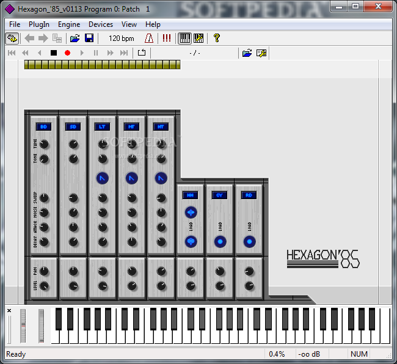The height and width of the screenshot is (364, 397).
Task: Click the CY channel label display
Action: [x=219, y=195]
